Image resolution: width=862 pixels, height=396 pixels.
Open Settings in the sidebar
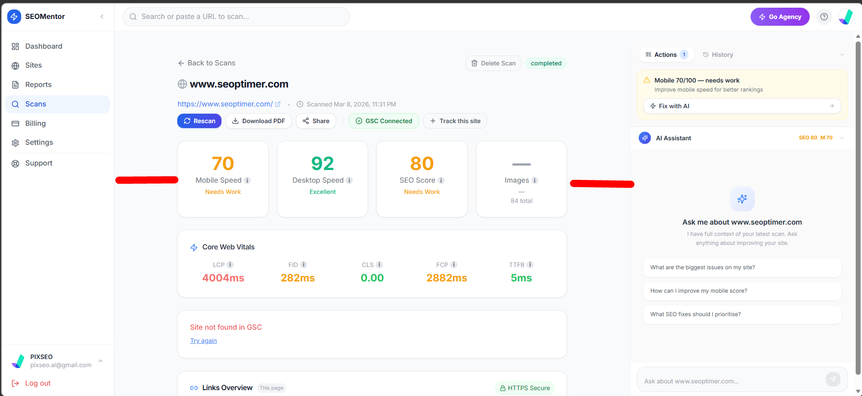coord(57,143)
